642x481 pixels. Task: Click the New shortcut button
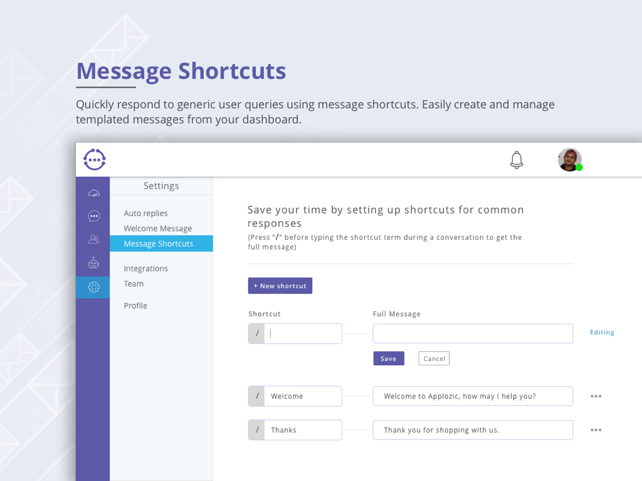[280, 286]
